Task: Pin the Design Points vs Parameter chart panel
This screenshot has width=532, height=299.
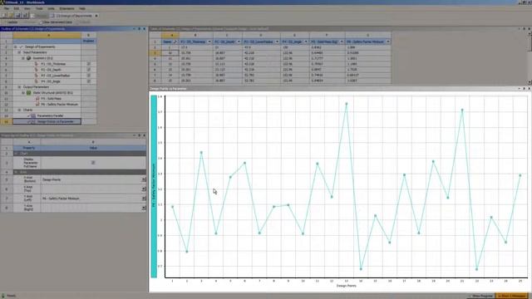Action: (525, 89)
